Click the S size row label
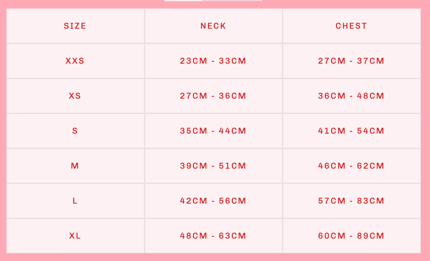Viewport: 430px width, 261px height. click(x=75, y=131)
